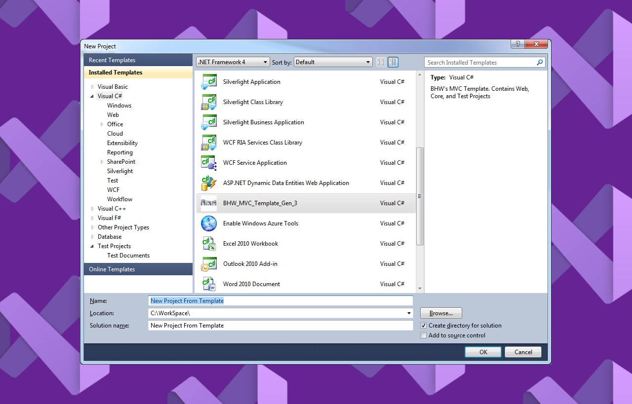Select the Silverlight Class Library icon
This screenshot has height=404, width=632.
tap(209, 102)
